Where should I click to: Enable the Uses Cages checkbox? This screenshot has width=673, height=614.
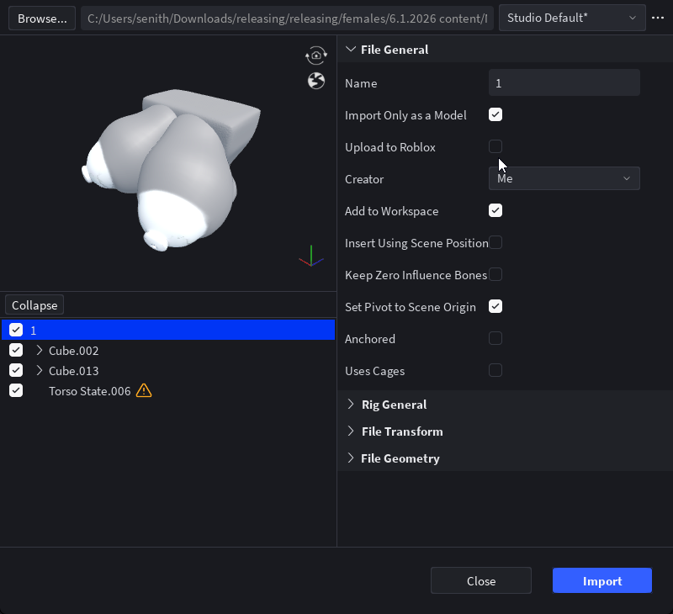(x=495, y=370)
